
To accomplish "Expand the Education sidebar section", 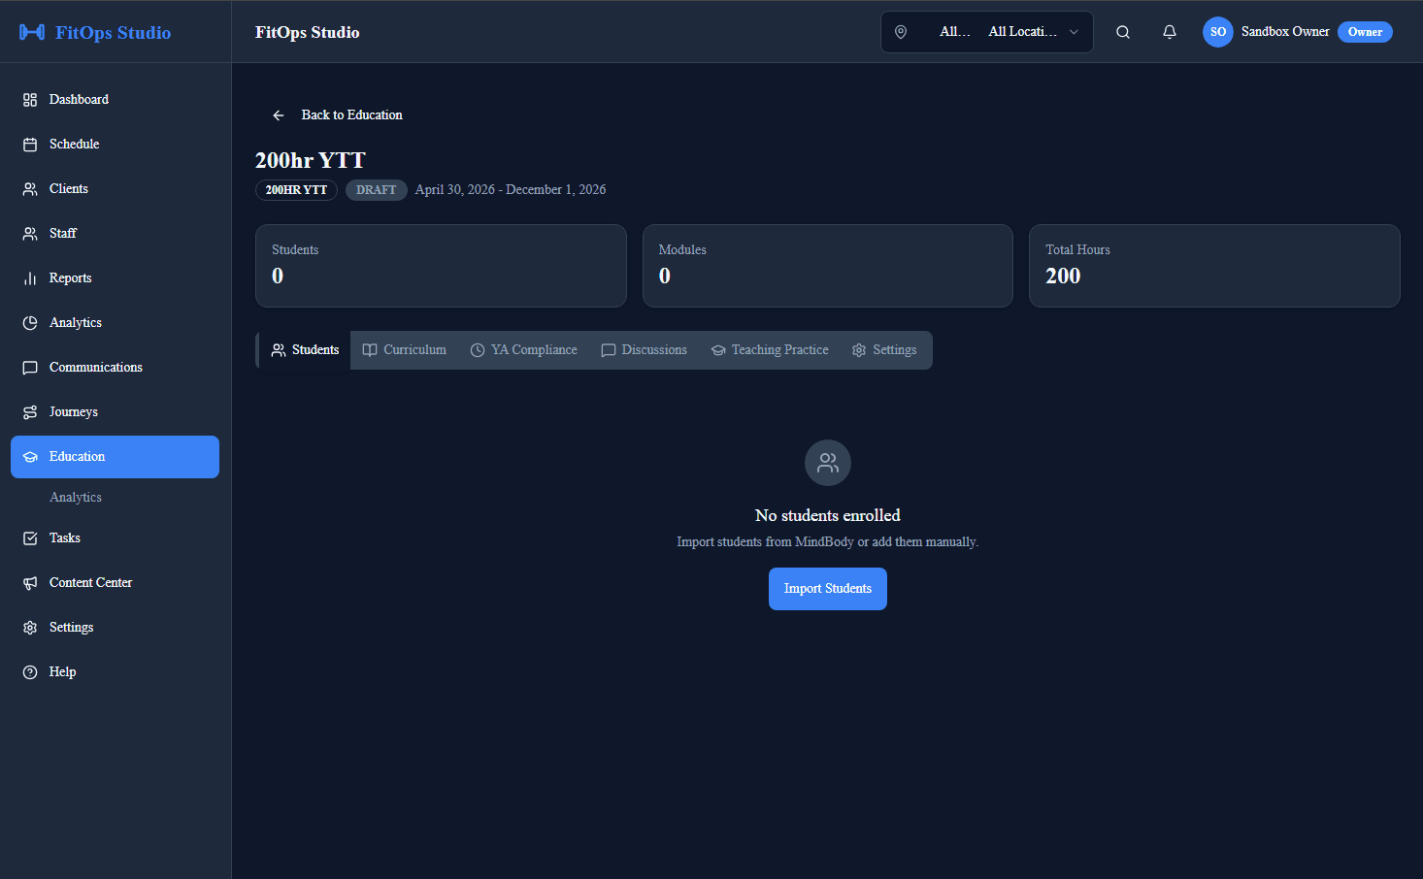I will point(115,456).
